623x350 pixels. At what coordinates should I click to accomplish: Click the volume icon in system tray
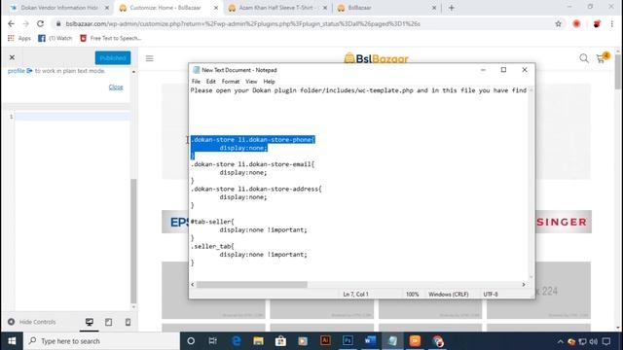point(594,341)
